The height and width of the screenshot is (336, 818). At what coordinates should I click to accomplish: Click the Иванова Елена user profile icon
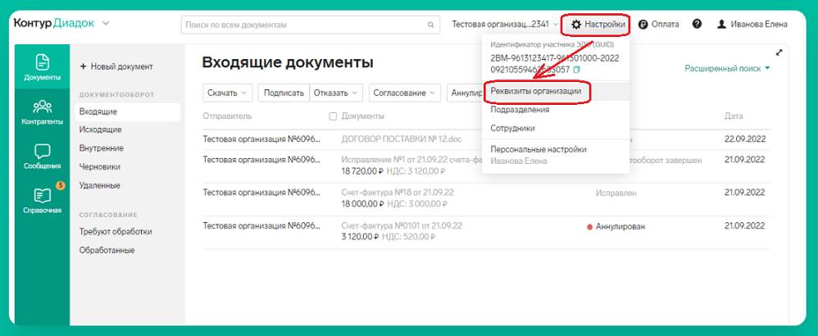click(721, 24)
